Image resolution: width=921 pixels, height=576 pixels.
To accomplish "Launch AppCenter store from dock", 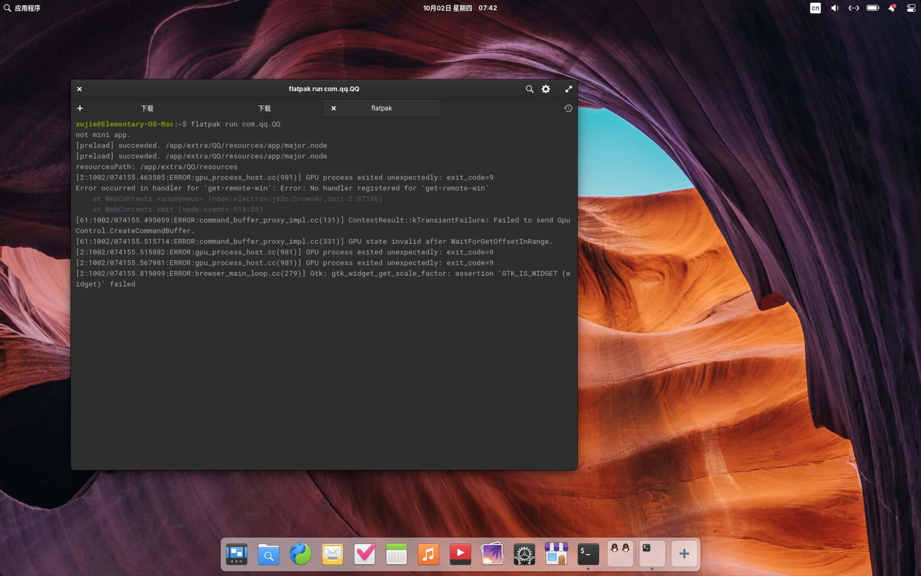I will click(556, 554).
